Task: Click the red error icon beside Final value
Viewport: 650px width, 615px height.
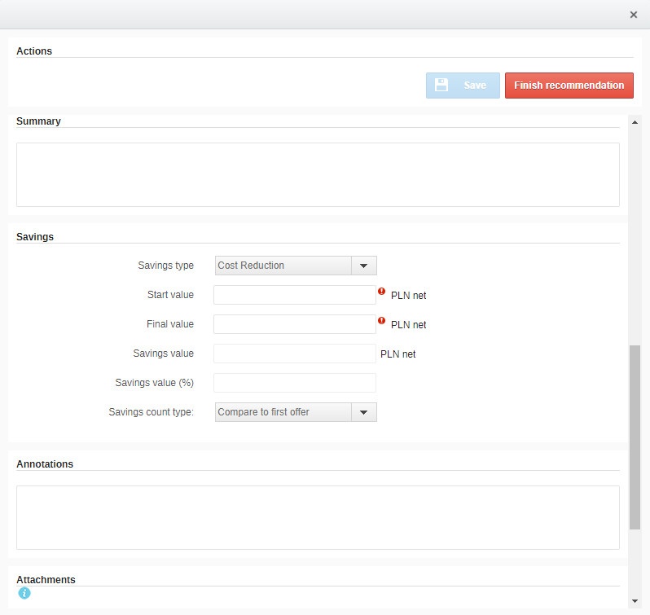Action: click(x=381, y=321)
